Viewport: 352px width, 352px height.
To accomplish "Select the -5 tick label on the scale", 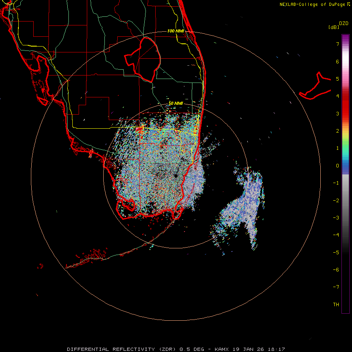I will tap(336, 252).
